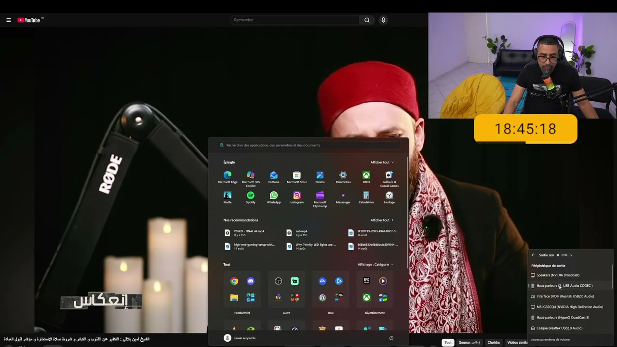617x347 pixels.
Task: Open the Calculatrice app
Action: (x=366, y=198)
